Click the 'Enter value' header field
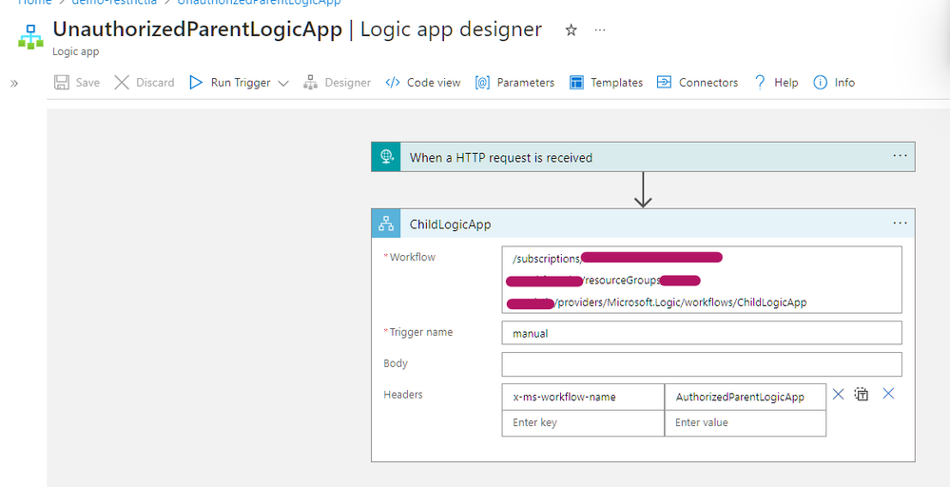 pyautogui.click(x=746, y=422)
